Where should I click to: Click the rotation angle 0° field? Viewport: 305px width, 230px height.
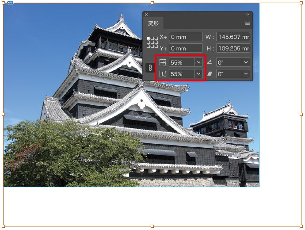point(229,62)
